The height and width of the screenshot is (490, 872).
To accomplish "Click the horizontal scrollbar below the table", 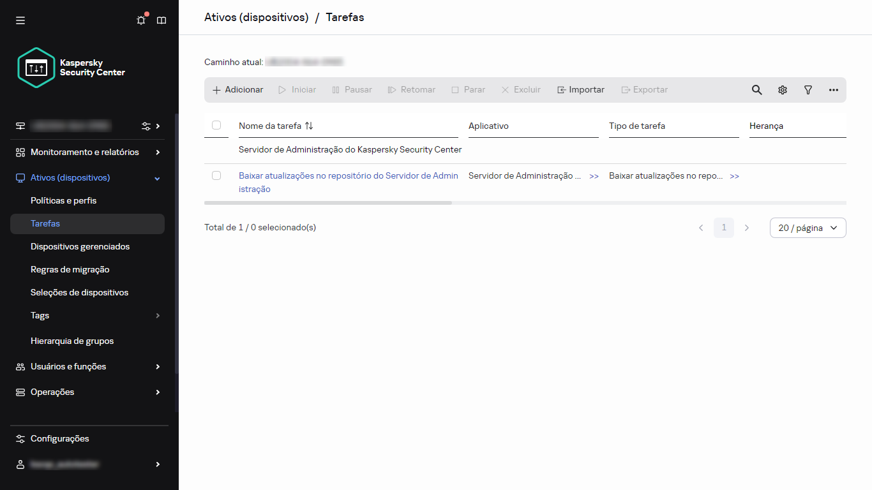I will point(327,203).
